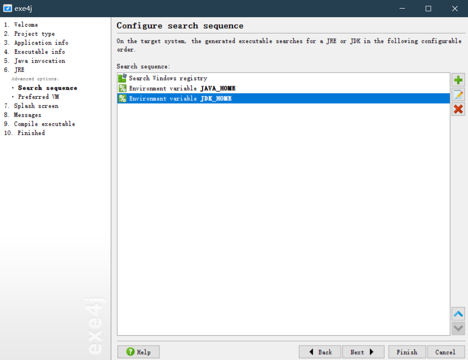Click the green plus add entry icon
This screenshot has width=468, height=360.
[x=458, y=80]
